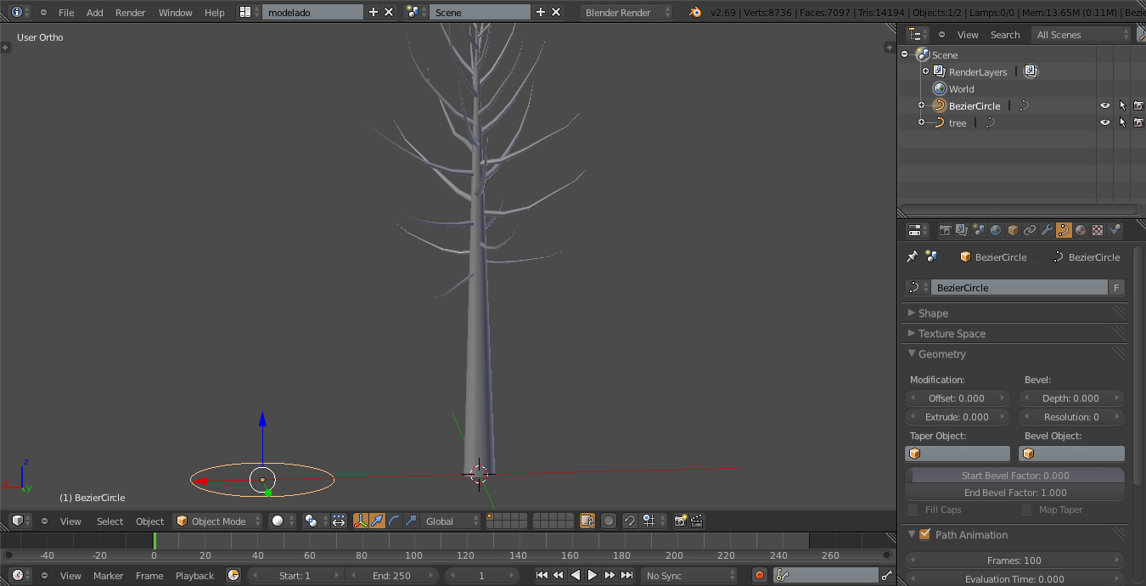Select the scale manipulator icon

(411, 521)
